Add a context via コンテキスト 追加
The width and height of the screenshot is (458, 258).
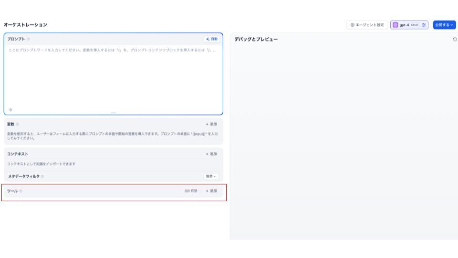(x=211, y=154)
